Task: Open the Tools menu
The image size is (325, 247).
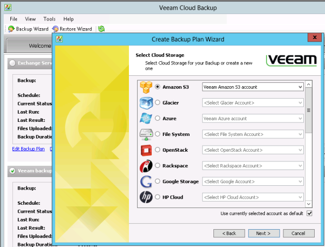Action: [x=49, y=19]
